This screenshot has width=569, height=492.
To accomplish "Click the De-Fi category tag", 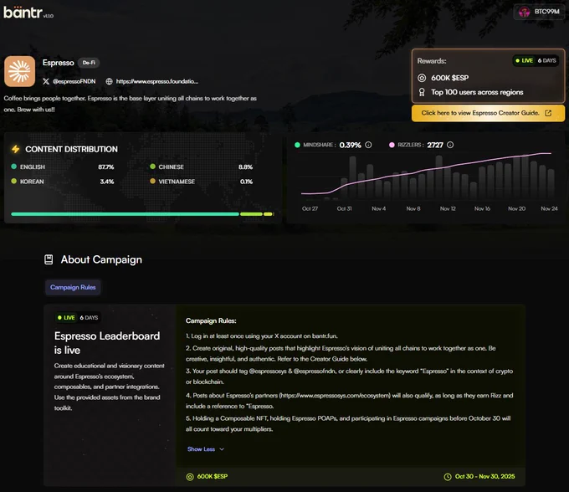I will coord(89,63).
